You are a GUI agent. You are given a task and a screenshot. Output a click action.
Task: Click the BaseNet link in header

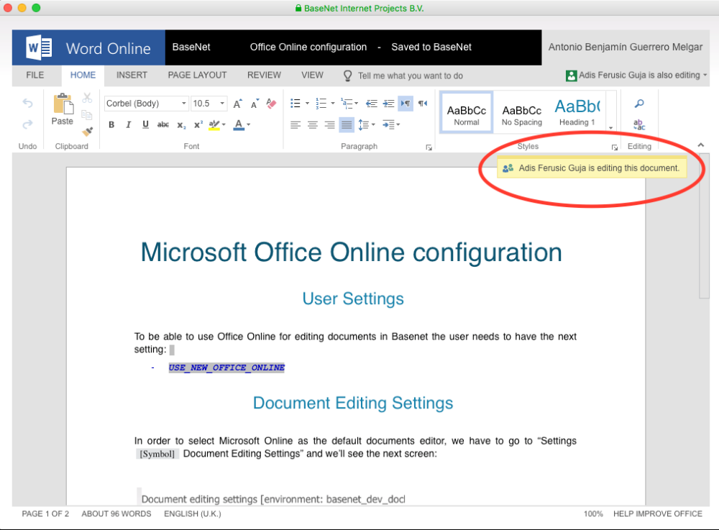[191, 47]
